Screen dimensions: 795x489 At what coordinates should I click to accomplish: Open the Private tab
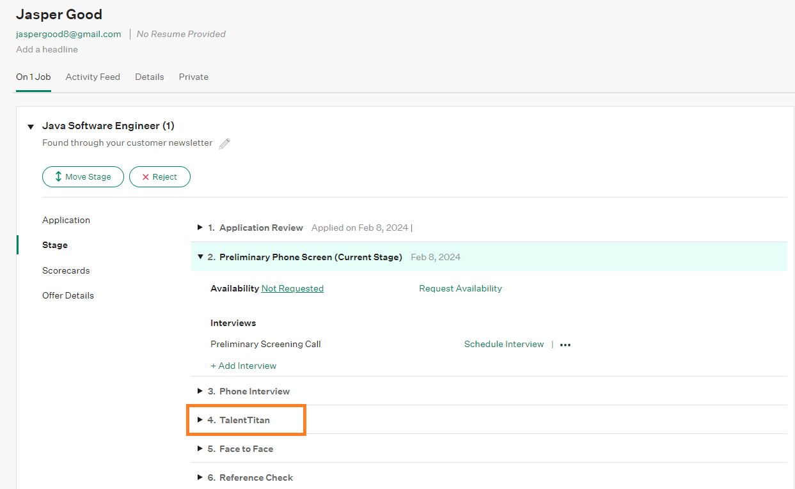(x=194, y=77)
